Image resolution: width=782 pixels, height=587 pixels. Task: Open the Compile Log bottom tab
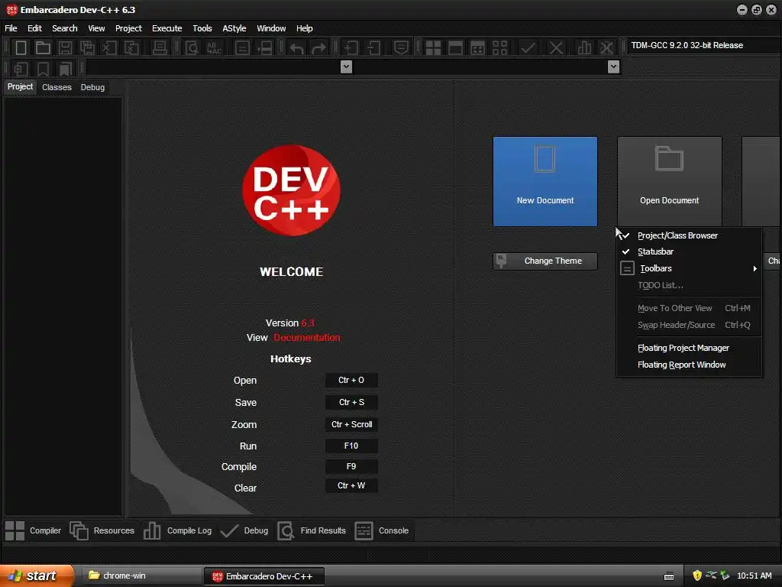(178, 530)
